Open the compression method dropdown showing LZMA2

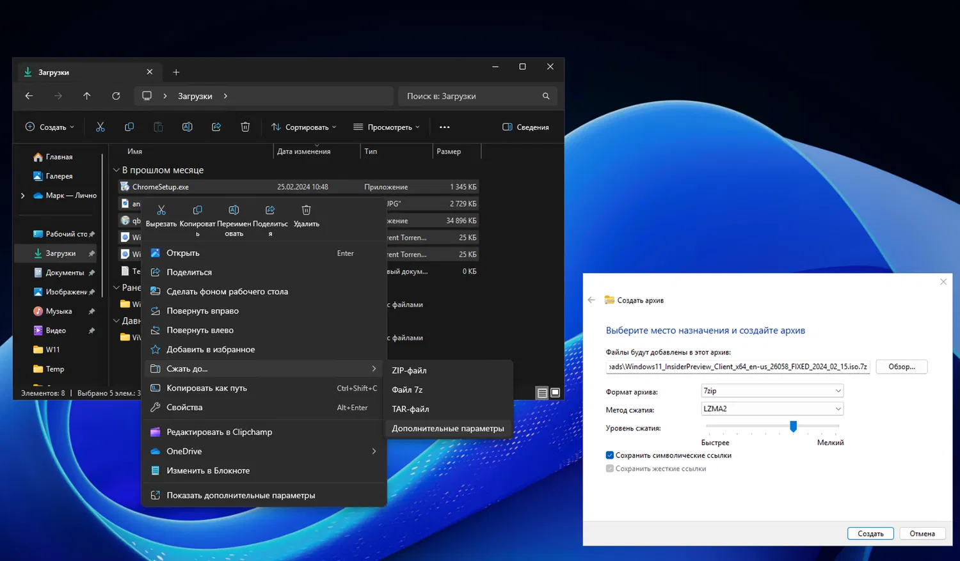pos(772,409)
